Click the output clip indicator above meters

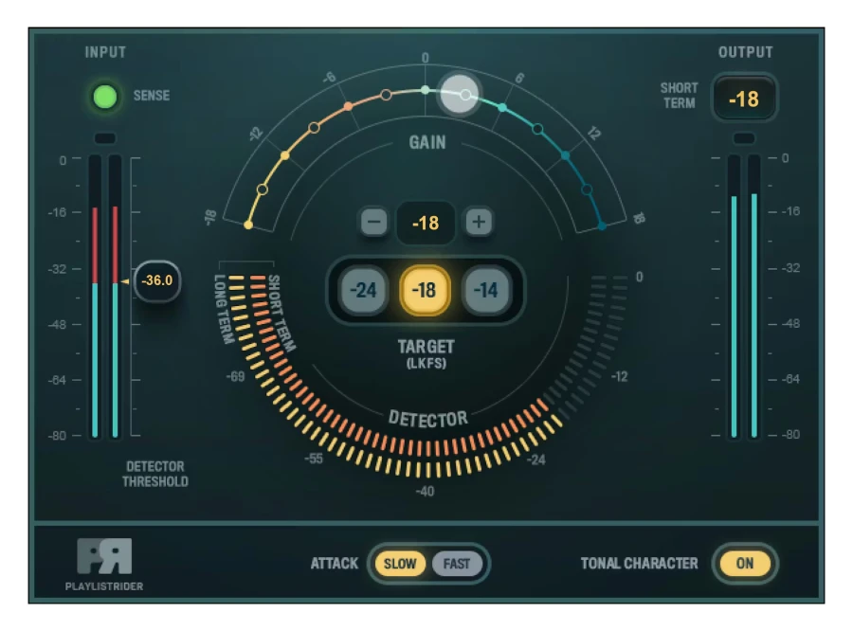tap(744, 138)
